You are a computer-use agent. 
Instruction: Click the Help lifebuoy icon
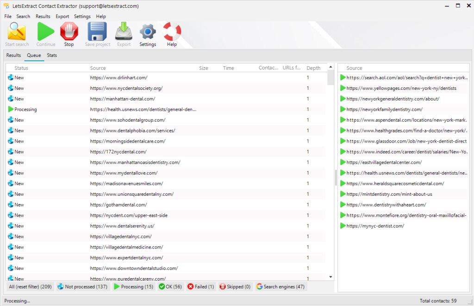tap(171, 31)
